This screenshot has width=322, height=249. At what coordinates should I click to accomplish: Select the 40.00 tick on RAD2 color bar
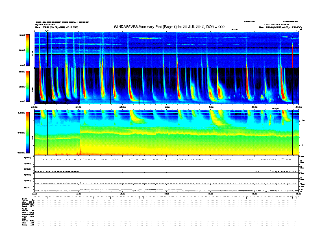22,35
